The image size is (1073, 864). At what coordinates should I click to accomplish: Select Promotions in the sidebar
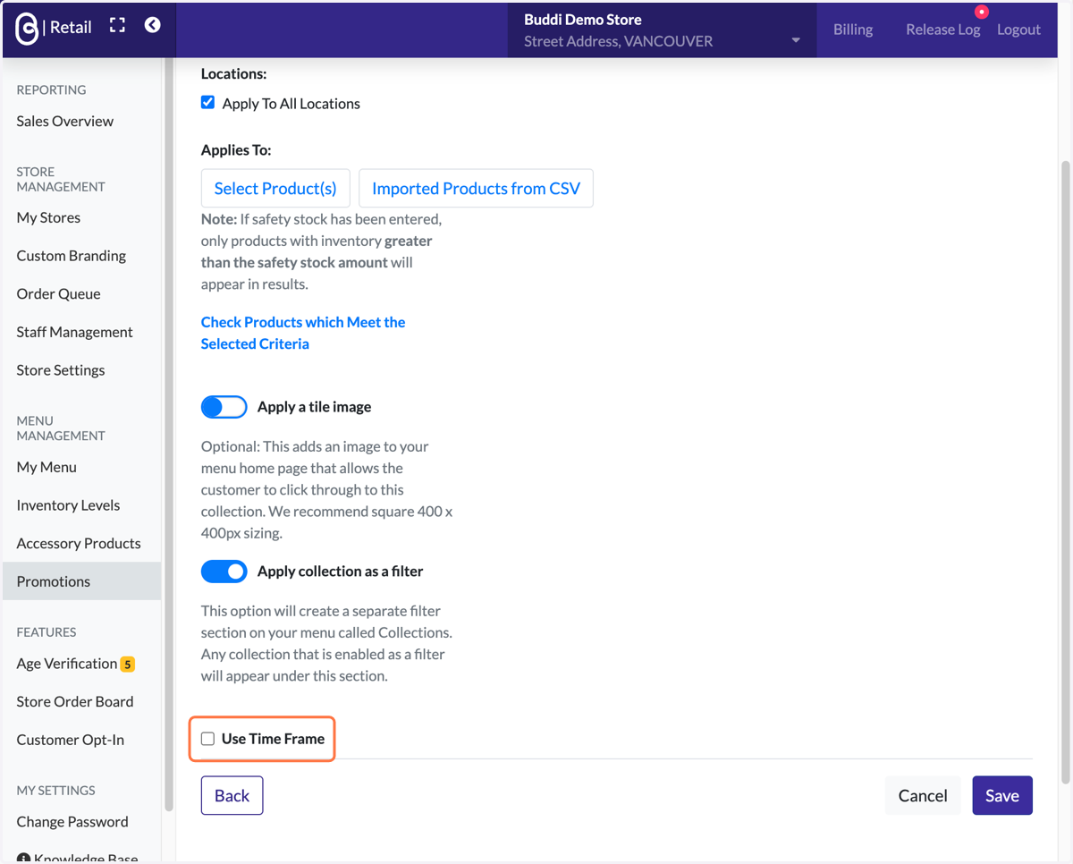(x=81, y=581)
